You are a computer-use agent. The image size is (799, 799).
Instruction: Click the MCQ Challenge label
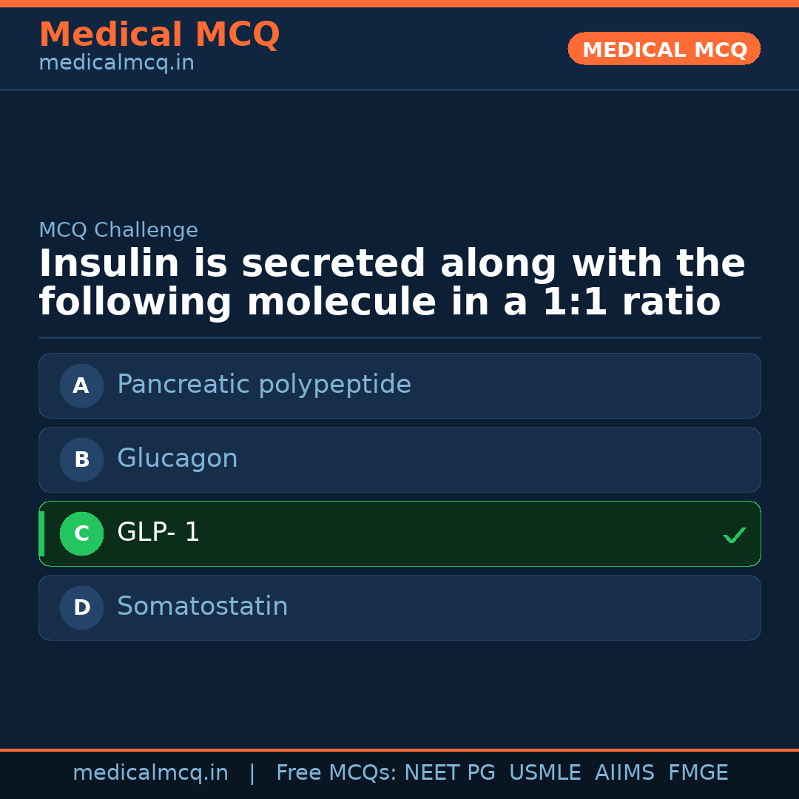point(118,230)
